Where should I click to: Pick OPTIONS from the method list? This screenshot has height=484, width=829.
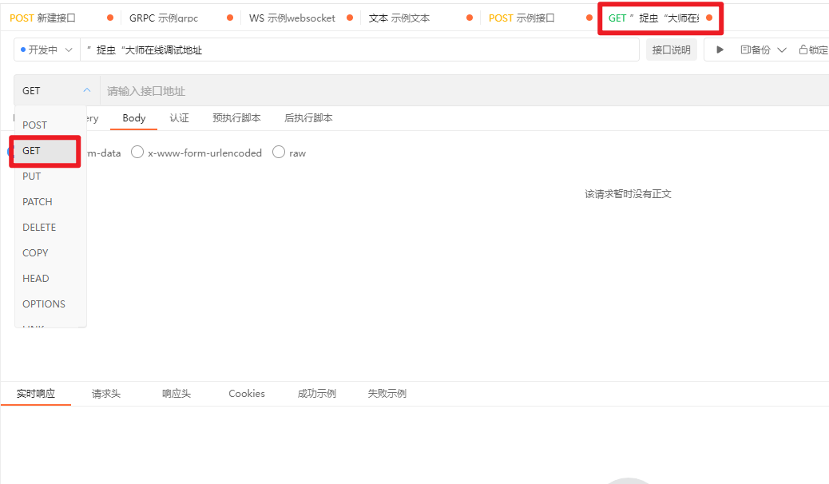click(42, 303)
